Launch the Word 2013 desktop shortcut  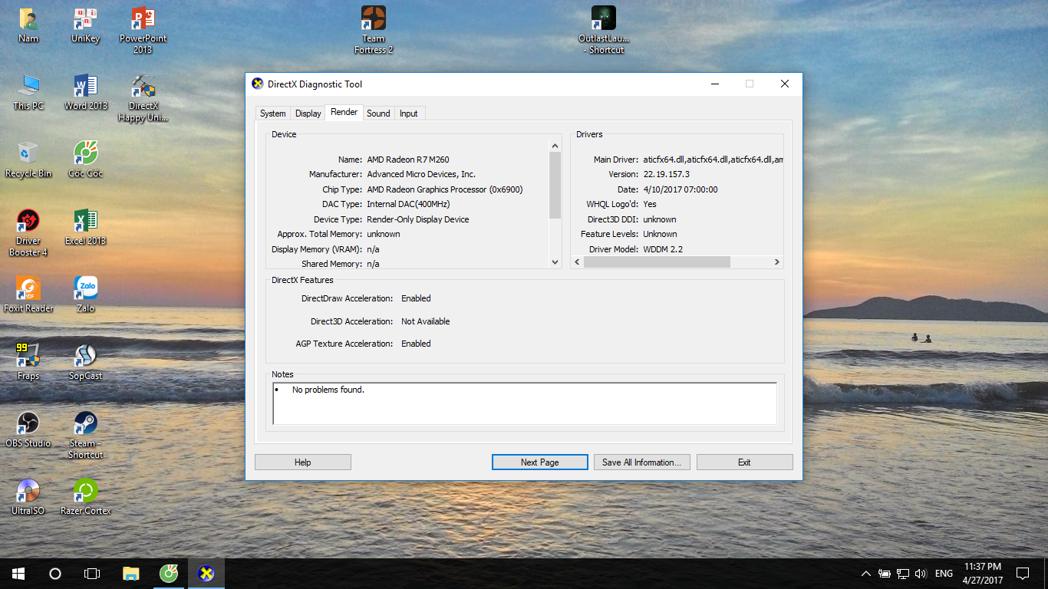click(x=85, y=93)
